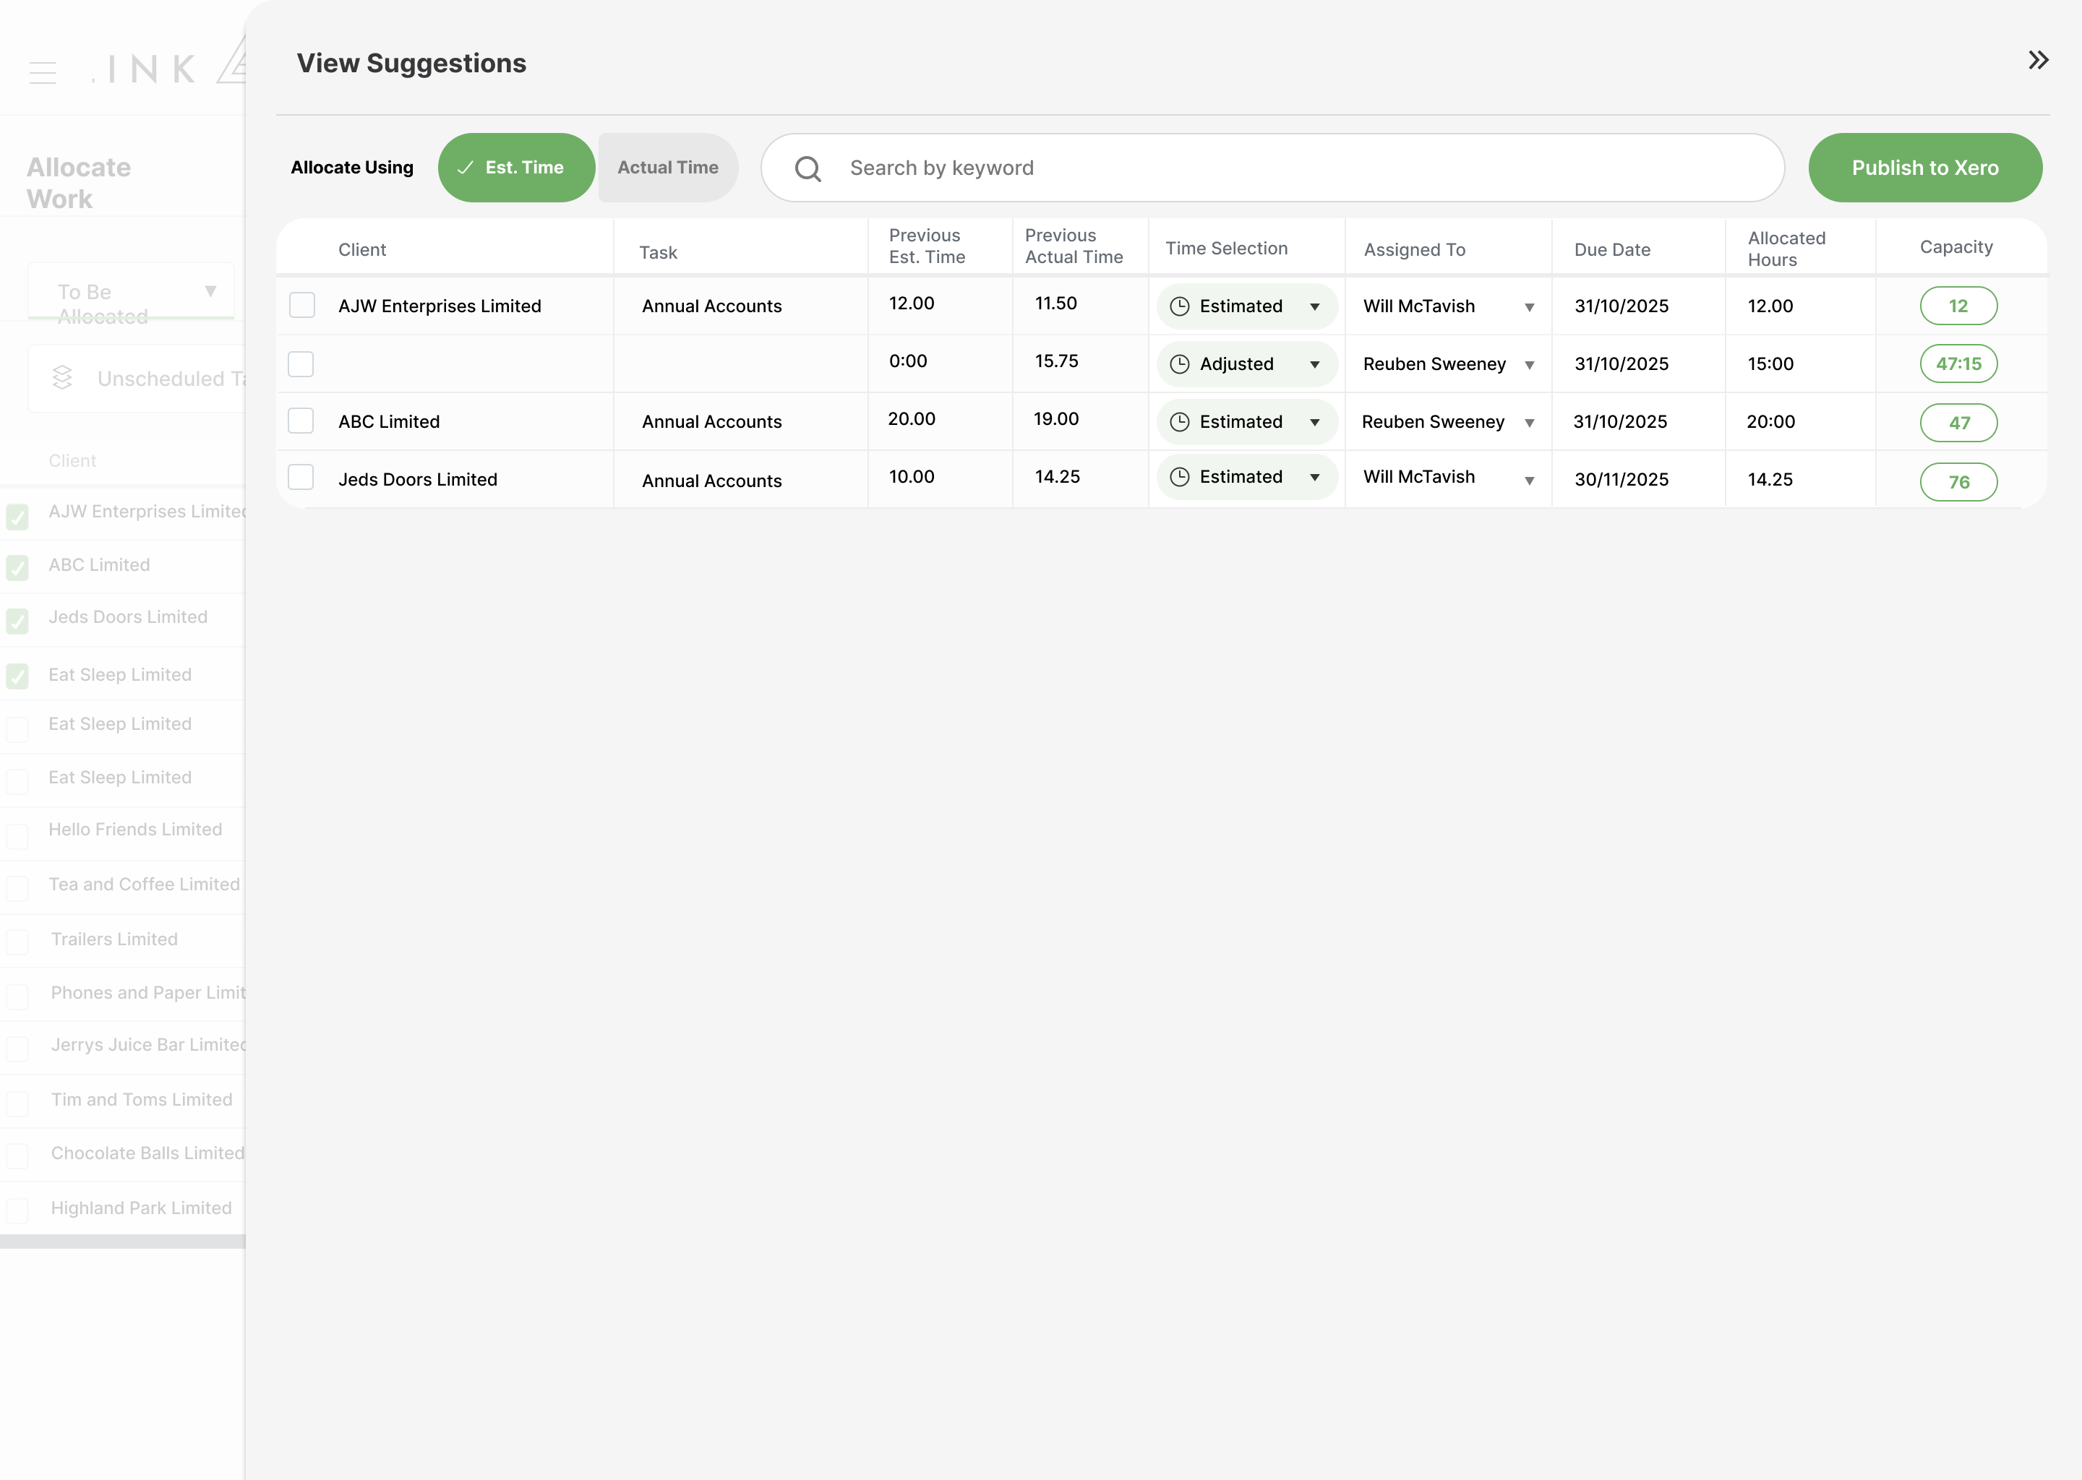Click the Due Date column header

pyautogui.click(x=1611, y=250)
